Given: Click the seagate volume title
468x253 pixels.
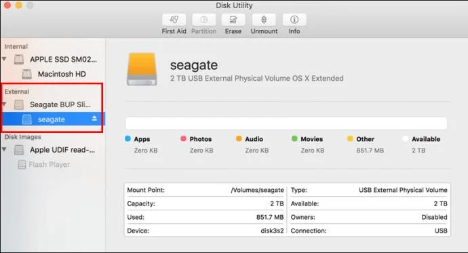Looking at the screenshot, I should pos(194,65).
